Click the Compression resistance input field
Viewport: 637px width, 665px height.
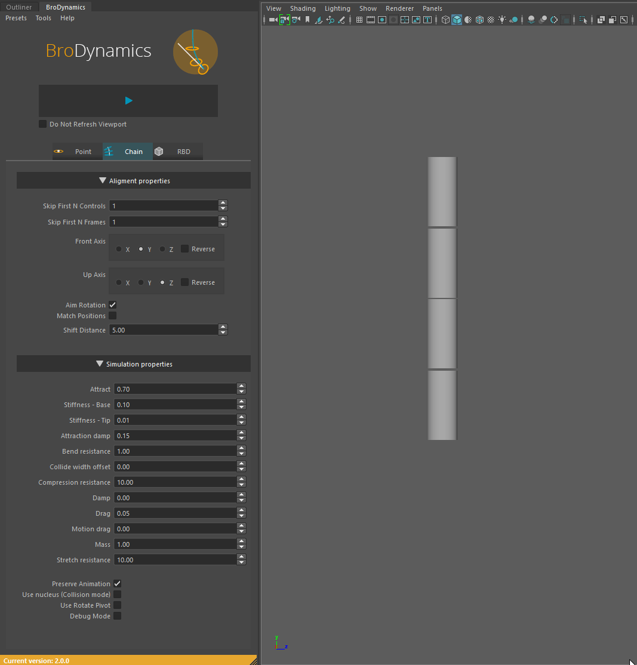click(175, 482)
